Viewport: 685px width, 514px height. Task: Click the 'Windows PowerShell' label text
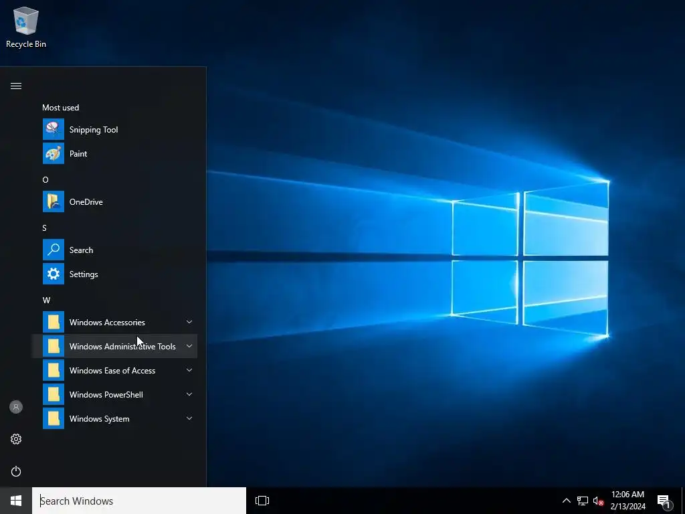click(106, 395)
